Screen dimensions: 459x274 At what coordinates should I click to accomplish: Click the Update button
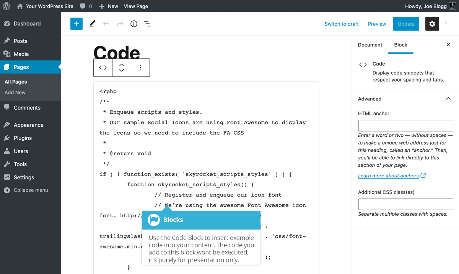(406, 24)
